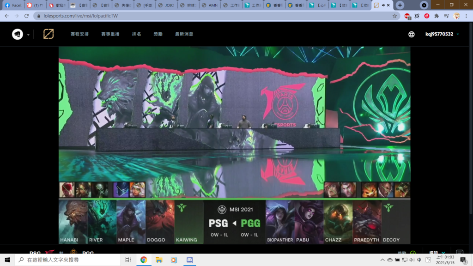Reload the lolesports page
This screenshot has width=473, height=266.
[26, 16]
